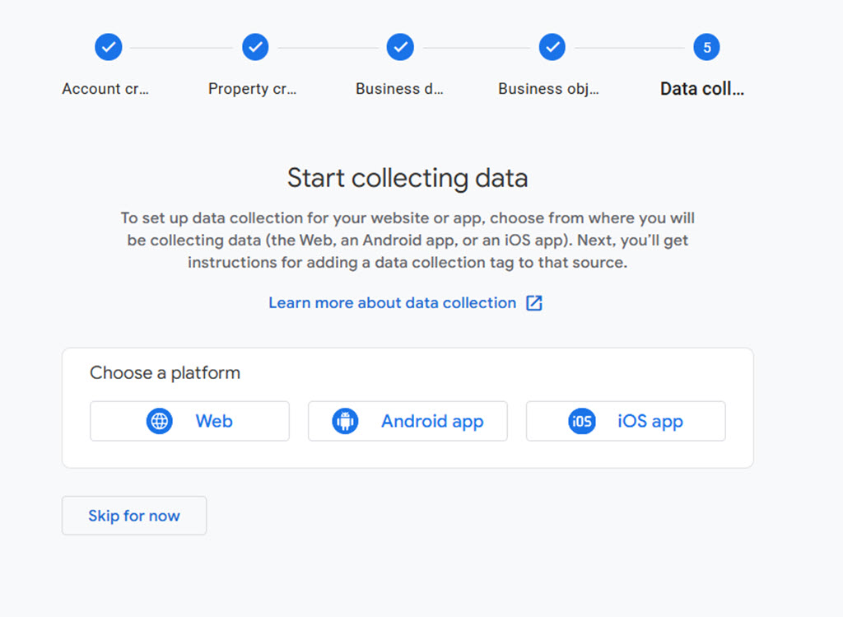The width and height of the screenshot is (843, 617).
Task: Click the iOS badge icon
Action: [x=582, y=421]
